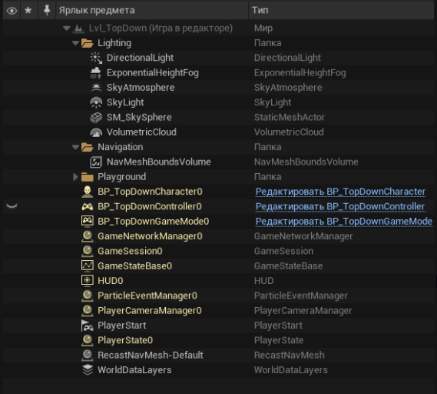
Task: Select the SM_SkySphere row label
Action: click(x=139, y=117)
